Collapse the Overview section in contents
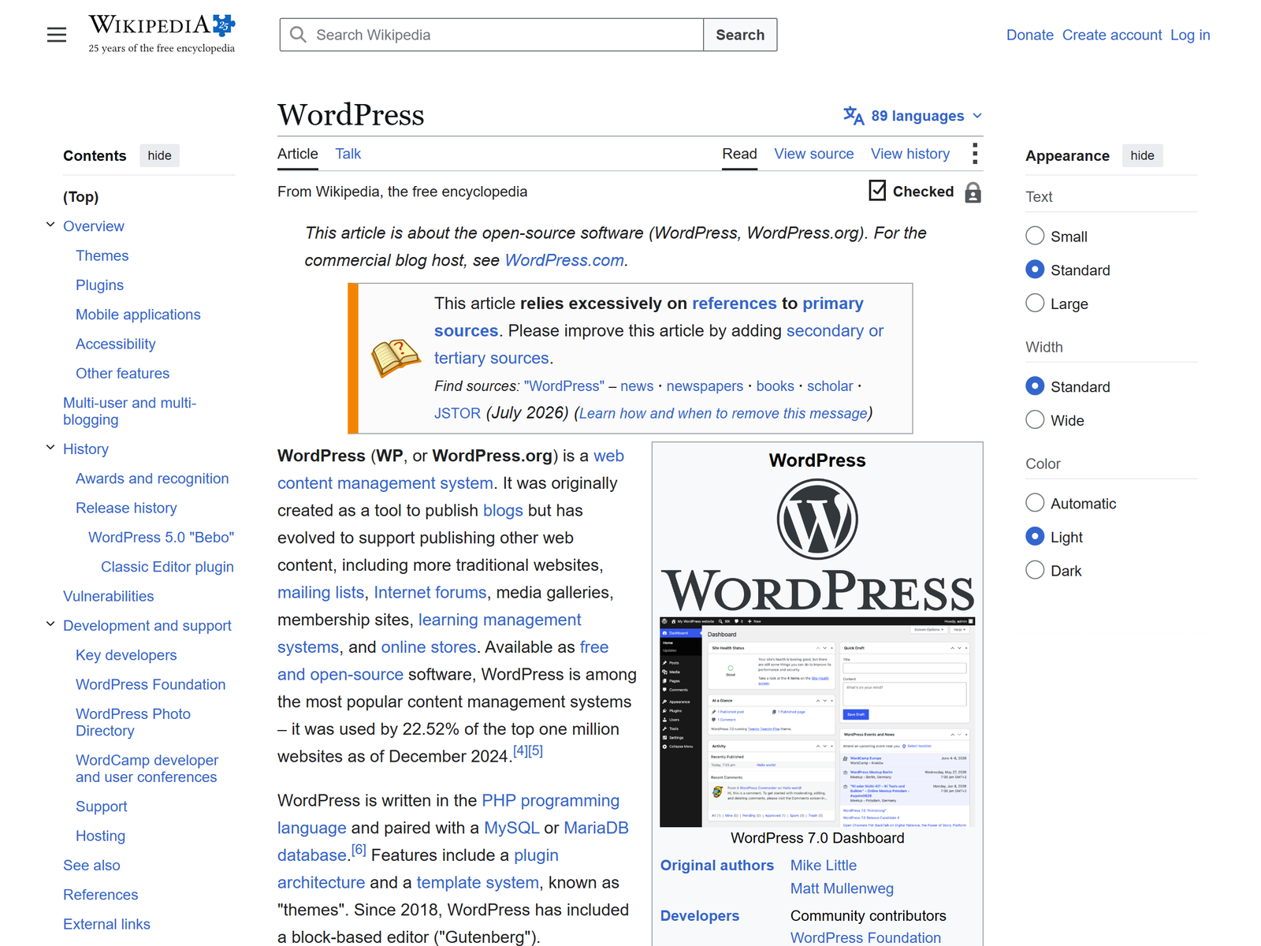This screenshot has height=946, width=1261. (50, 225)
